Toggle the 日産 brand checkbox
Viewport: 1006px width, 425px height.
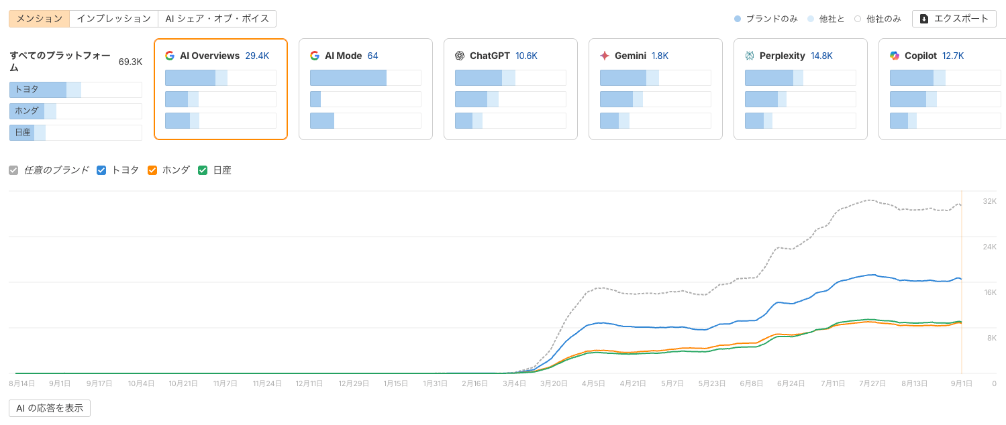[203, 170]
